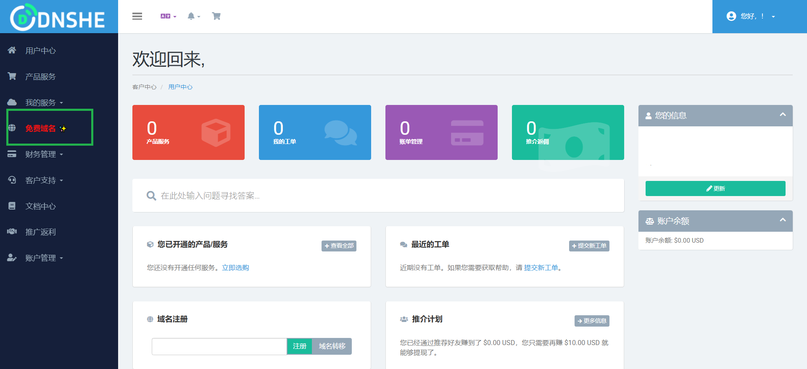Screen dimensions: 807x369
Task: Click the 立即选购 link
Action: tap(235, 268)
